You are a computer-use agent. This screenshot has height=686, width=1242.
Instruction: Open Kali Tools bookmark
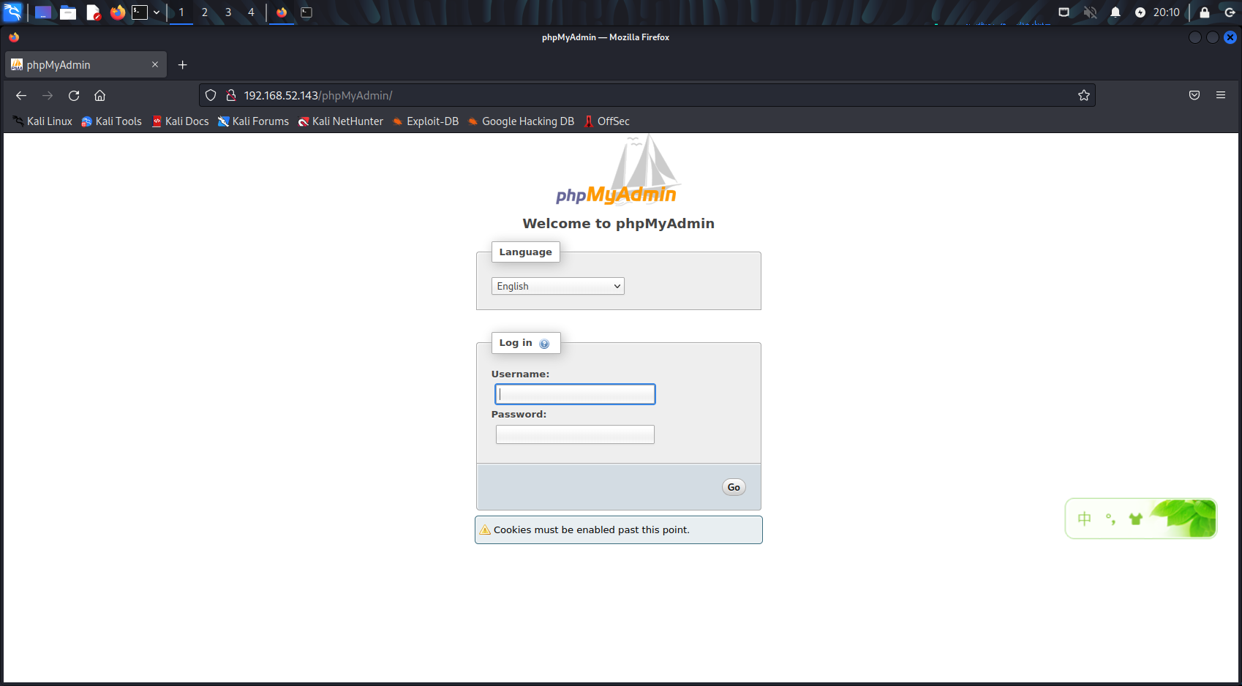coord(112,121)
